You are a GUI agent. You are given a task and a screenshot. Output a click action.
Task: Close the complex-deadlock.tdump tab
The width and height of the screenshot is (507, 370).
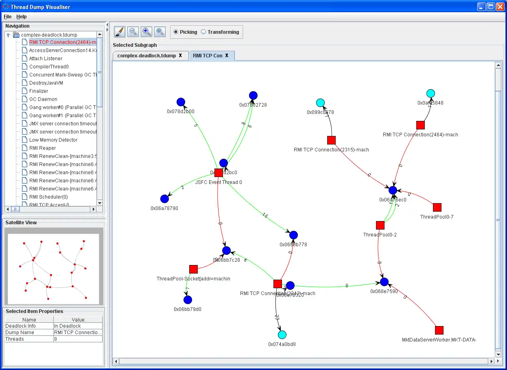coord(180,55)
